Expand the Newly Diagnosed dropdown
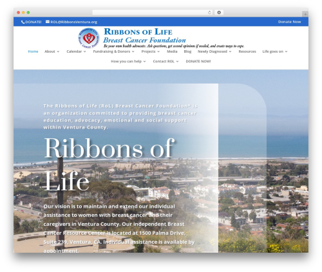Viewport: 322px width, 272px height. click(214, 51)
